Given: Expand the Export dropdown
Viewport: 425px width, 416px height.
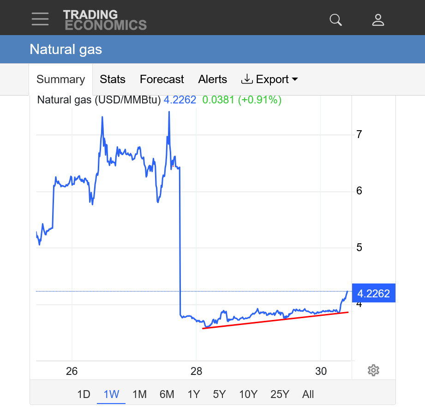Looking at the screenshot, I should coord(269,79).
